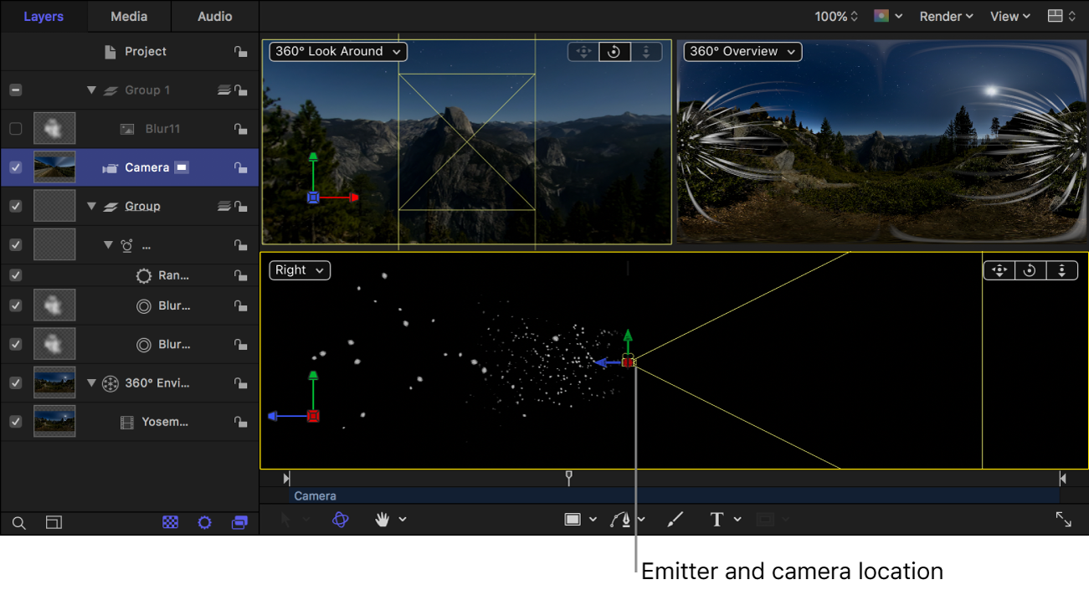Viewport: 1089px width, 590px height.
Task: Select the Rectangle shape tool
Action: click(x=573, y=519)
